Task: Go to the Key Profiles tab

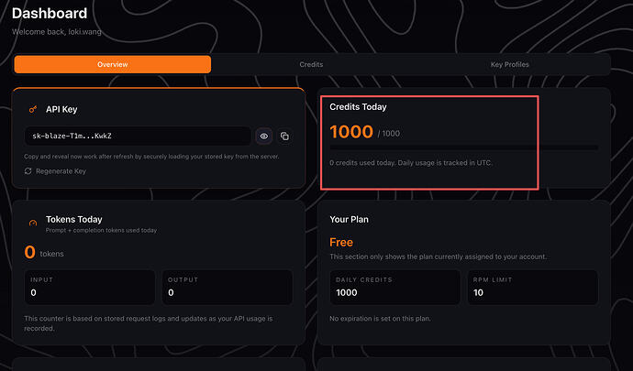Action: click(510, 65)
